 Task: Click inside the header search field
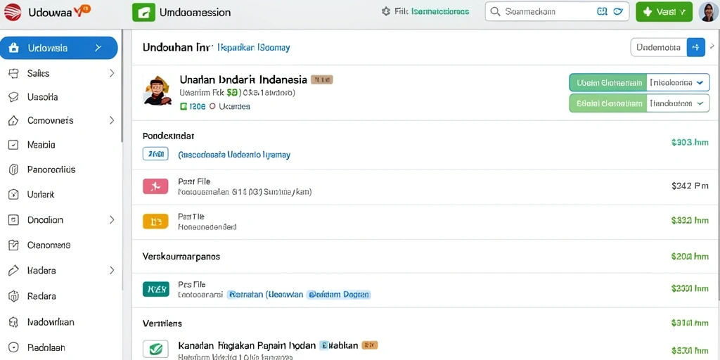coord(557,12)
